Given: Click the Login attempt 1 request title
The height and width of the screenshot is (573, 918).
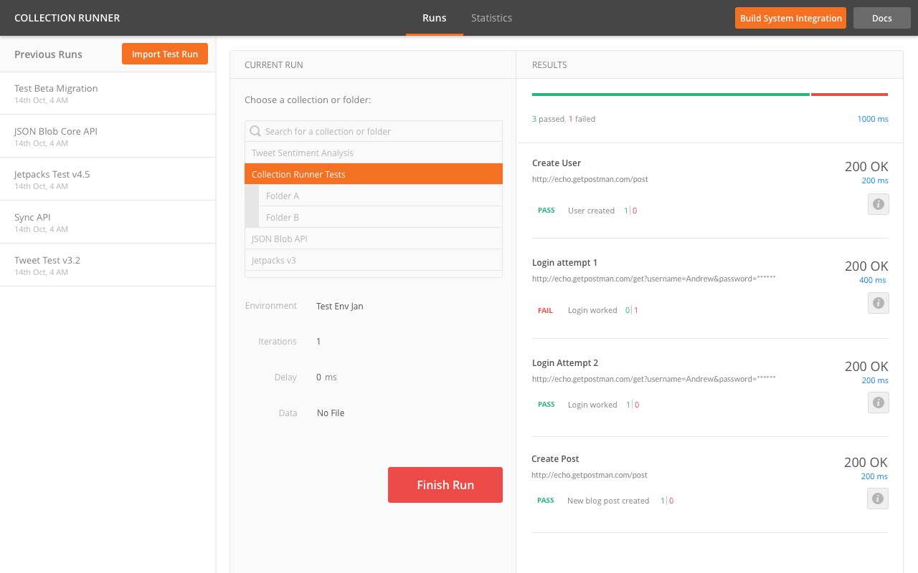Looking at the screenshot, I should (x=564, y=263).
